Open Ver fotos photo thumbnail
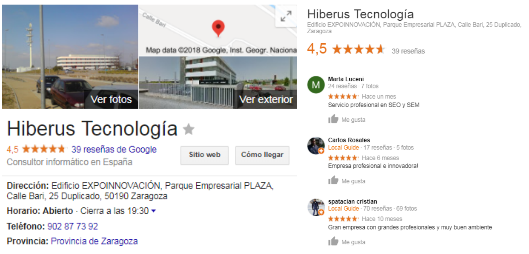Viewport: 529px width, 254px height. [x=70, y=57]
